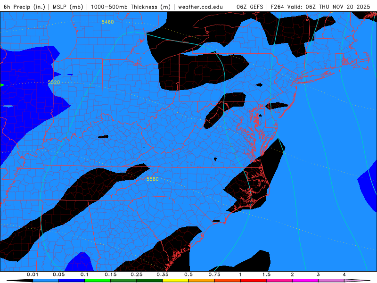Select color bar segment between 1.5 and 2

(279, 281)
